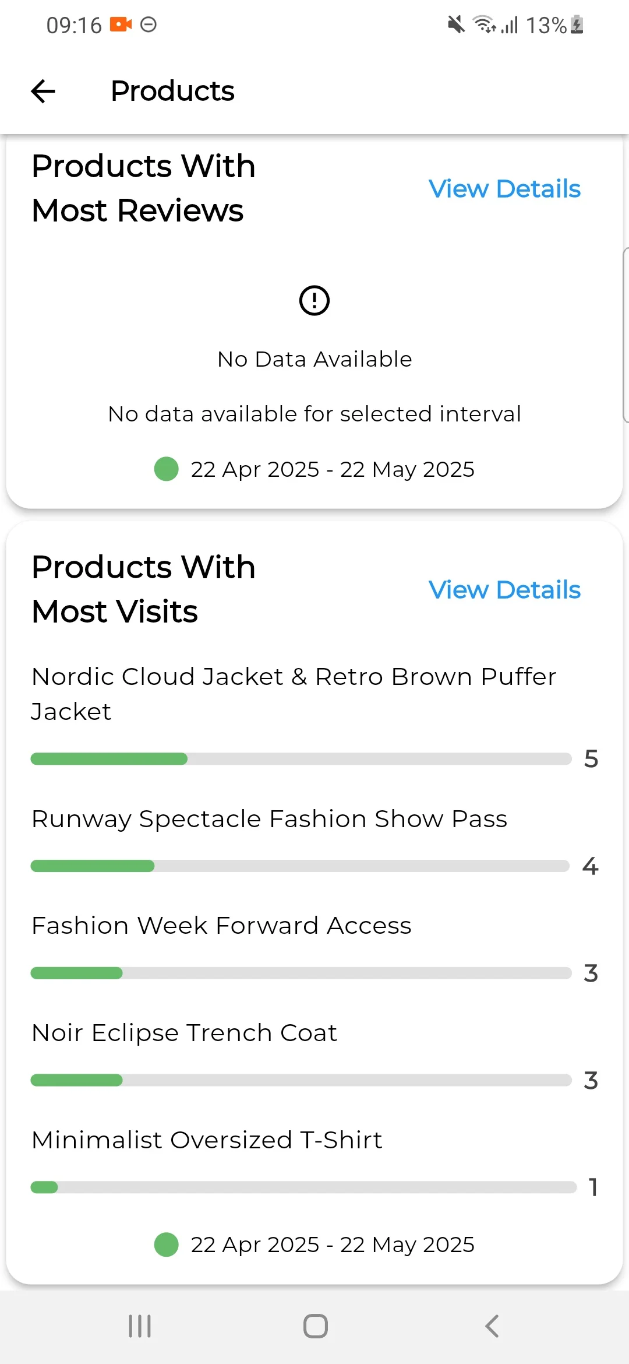The image size is (629, 1364).
Task: Tap the No Data warning icon
Action: 314,301
